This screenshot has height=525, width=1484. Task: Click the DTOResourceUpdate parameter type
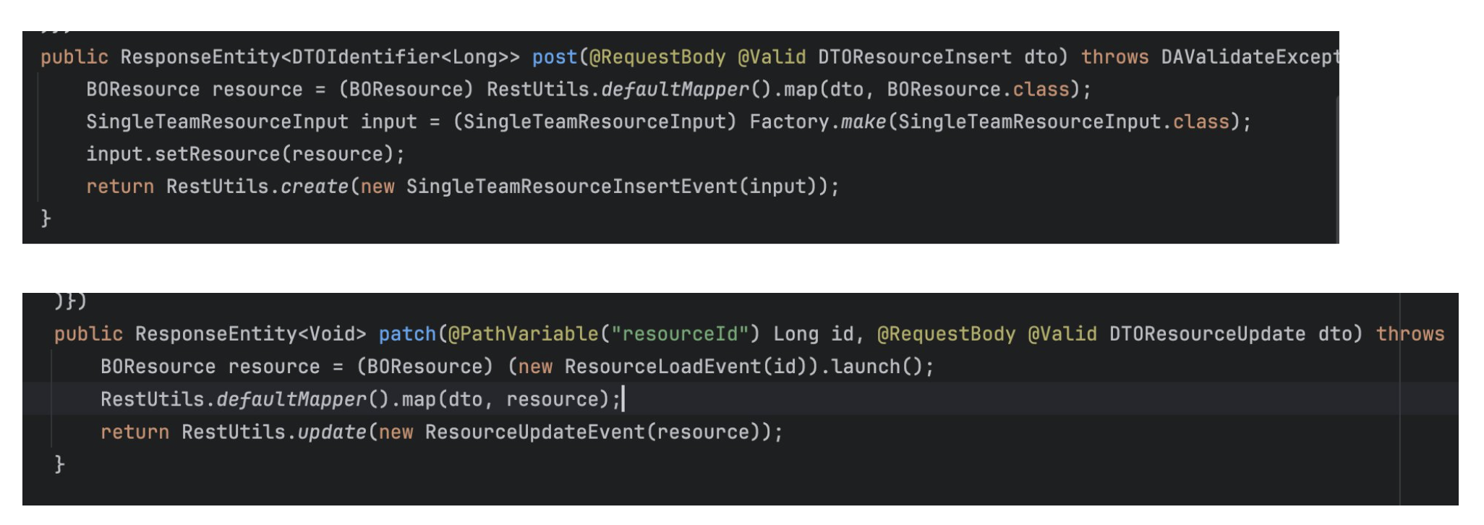[x=1208, y=334]
